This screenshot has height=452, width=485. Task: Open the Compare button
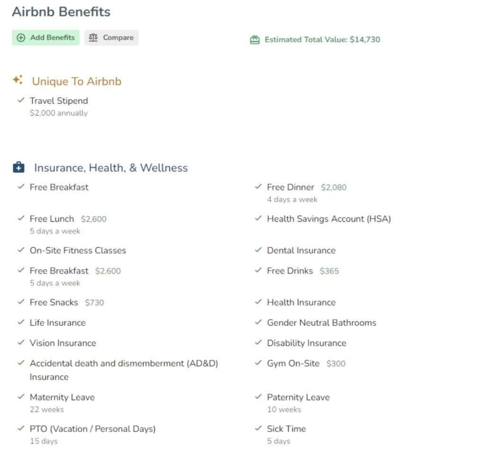click(x=111, y=38)
